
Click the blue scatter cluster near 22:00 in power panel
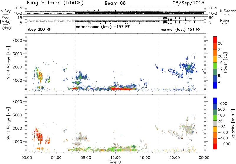189,67
